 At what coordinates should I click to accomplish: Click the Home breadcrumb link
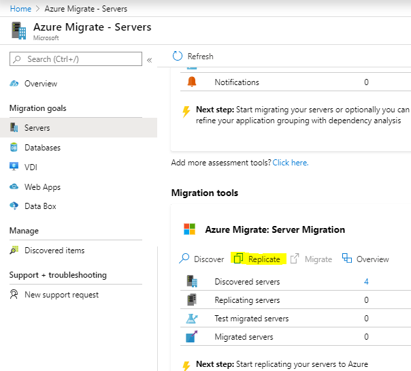pos(20,9)
